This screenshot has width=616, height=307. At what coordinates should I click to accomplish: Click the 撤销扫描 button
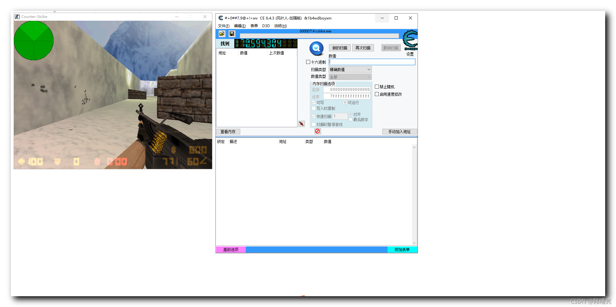tap(391, 48)
